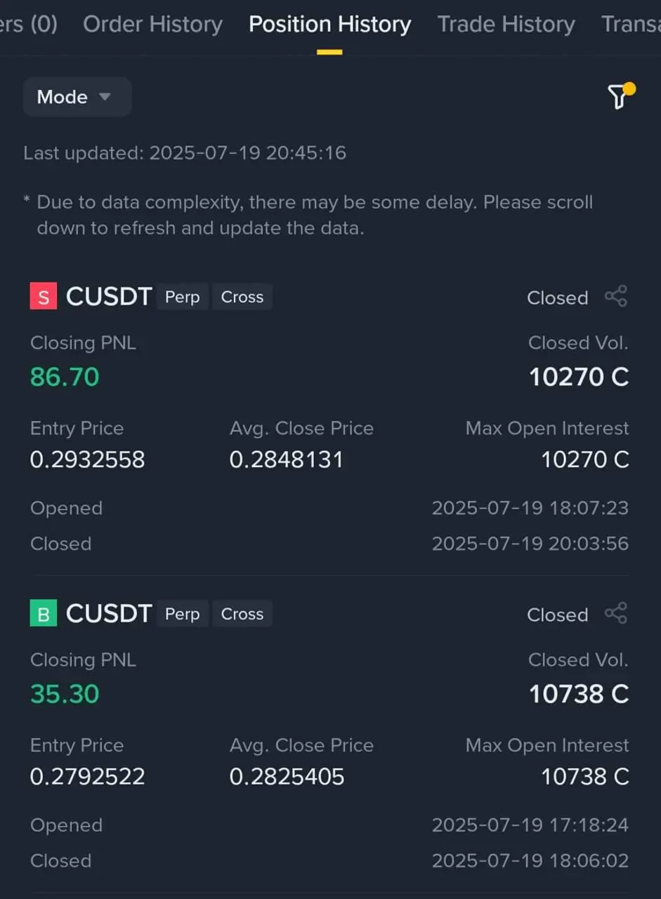Tap the Last updated timestamp text
The width and height of the screenshot is (661, 899).
[x=185, y=153]
